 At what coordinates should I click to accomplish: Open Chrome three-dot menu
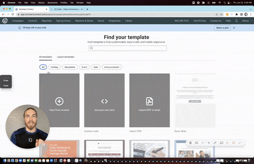tap(251, 14)
